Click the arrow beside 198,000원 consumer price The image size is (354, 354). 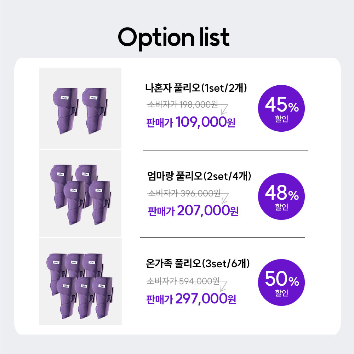click(x=224, y=109)
